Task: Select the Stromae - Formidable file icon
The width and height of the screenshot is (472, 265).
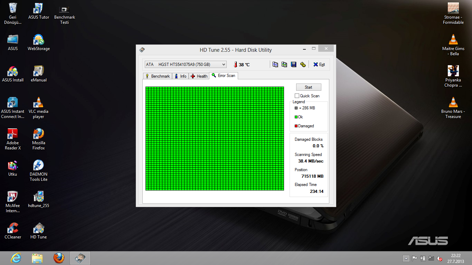Action: pyautogui.click(x=453, y=13)
